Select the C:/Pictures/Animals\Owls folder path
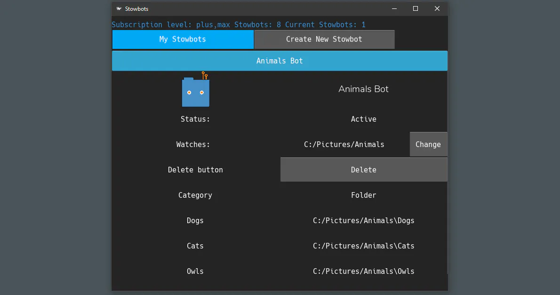 pyautogui.click(x=364, y=271)
